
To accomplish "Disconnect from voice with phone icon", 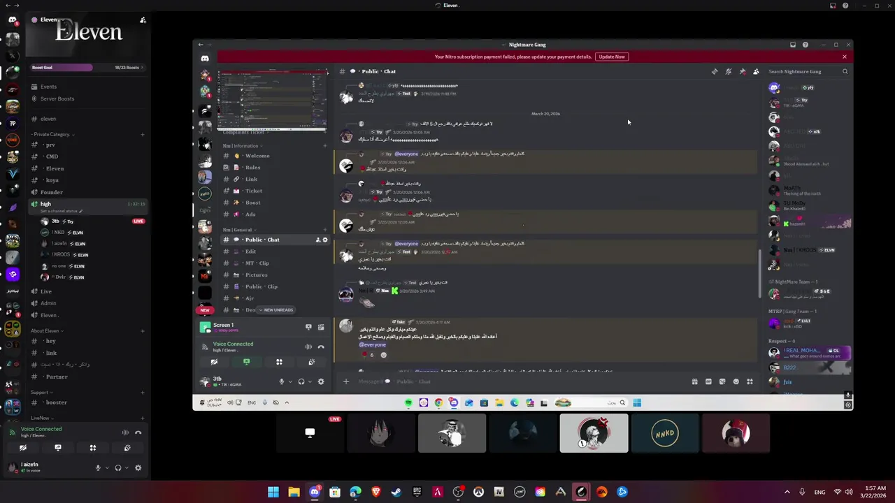I will pyautogui.click(x=138, y=432).
